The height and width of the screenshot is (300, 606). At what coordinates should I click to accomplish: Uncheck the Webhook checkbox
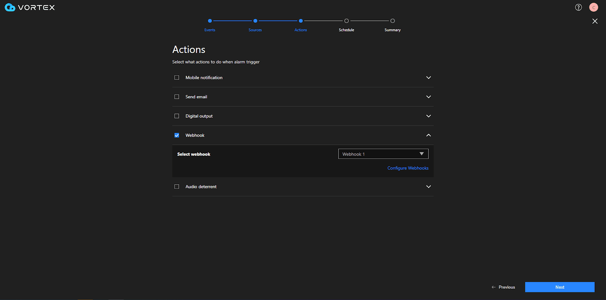(x=177, y=135)
